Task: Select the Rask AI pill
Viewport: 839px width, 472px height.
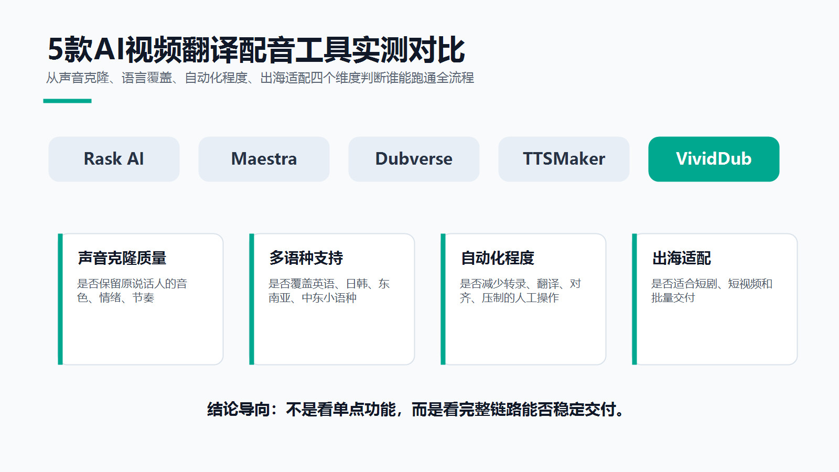Action: coord(114,159)
